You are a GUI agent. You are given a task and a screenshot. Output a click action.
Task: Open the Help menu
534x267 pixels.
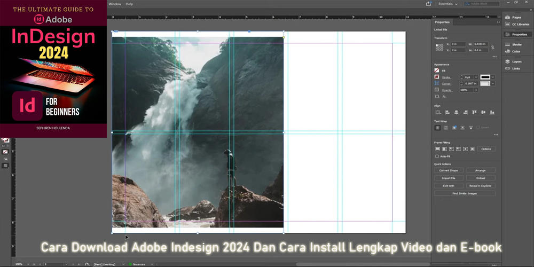click(x=129, y=4)
